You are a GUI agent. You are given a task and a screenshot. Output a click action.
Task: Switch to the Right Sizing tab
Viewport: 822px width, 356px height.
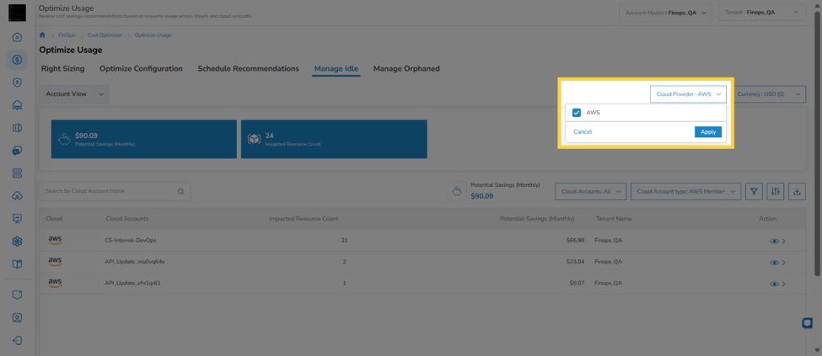pos(63,68)
